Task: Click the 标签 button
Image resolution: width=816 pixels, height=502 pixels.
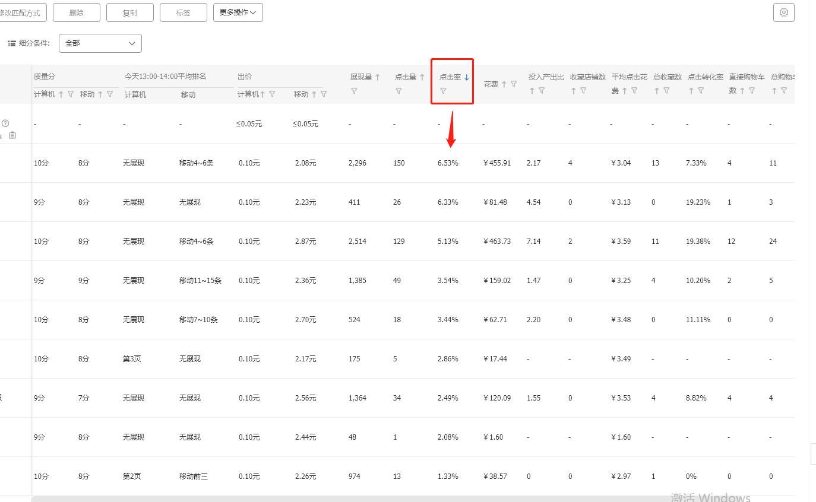Action: pos(183,12)
